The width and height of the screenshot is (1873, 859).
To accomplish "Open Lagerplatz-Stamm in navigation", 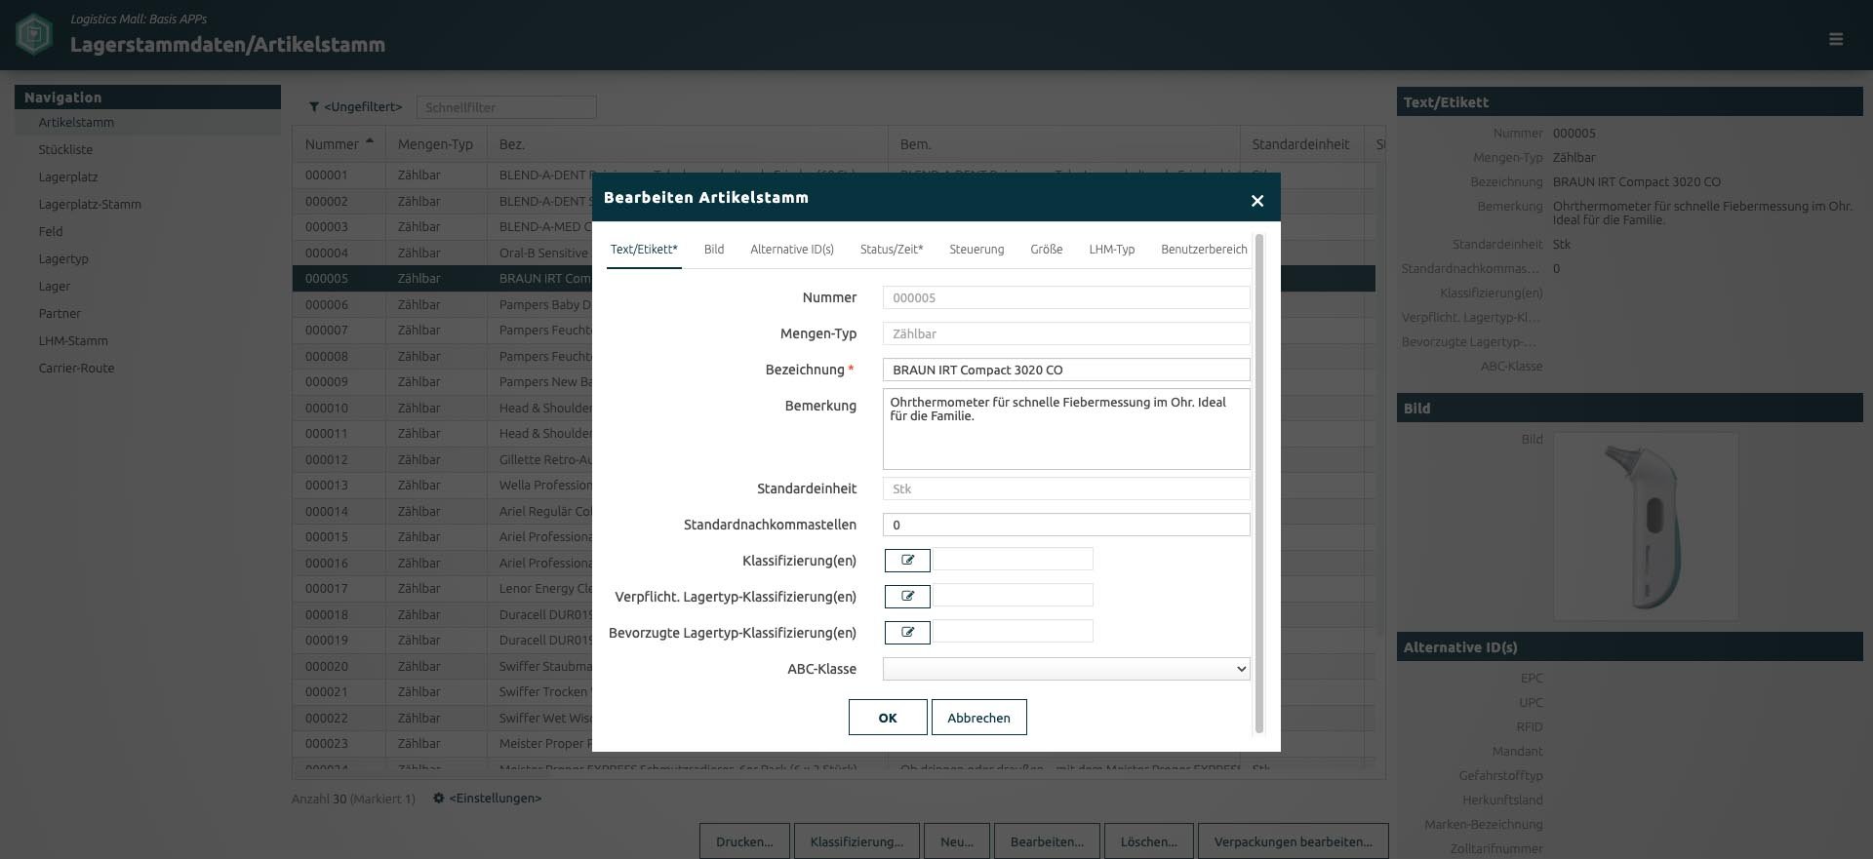I will pyautogui.click(x=90, y=204).
